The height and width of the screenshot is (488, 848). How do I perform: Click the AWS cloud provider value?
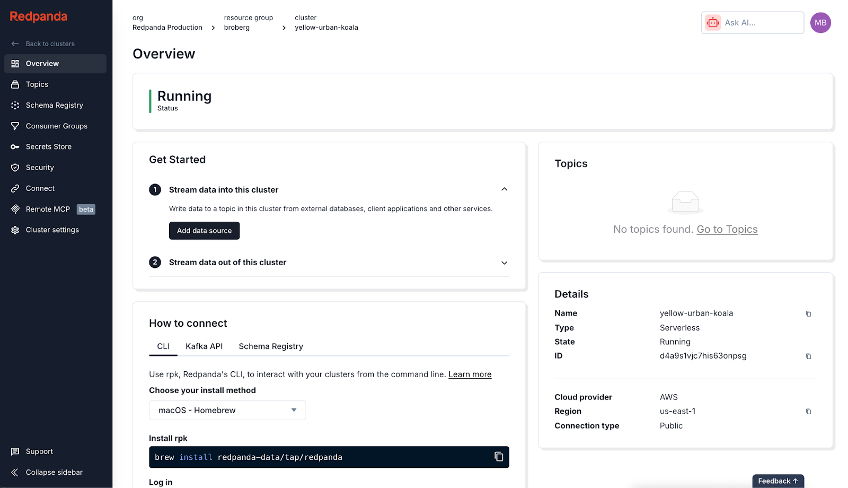click(x=669, y=397)
